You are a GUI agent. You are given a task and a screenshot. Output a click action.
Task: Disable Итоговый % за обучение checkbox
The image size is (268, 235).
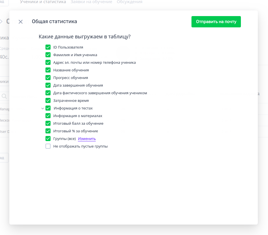[48, 131]
